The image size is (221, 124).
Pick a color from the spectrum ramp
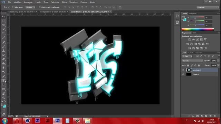point(198,29)
